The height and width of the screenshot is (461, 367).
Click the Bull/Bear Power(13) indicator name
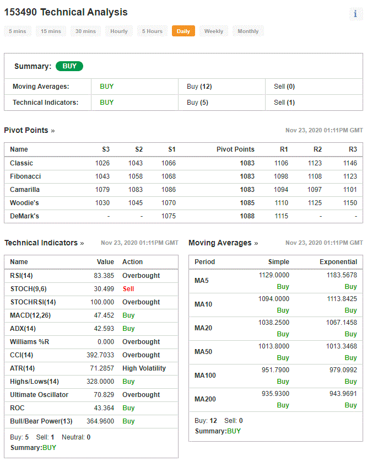point(41,421)
